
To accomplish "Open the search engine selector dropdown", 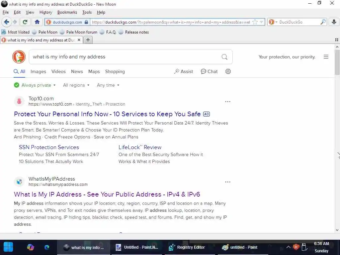I will 273,22.
